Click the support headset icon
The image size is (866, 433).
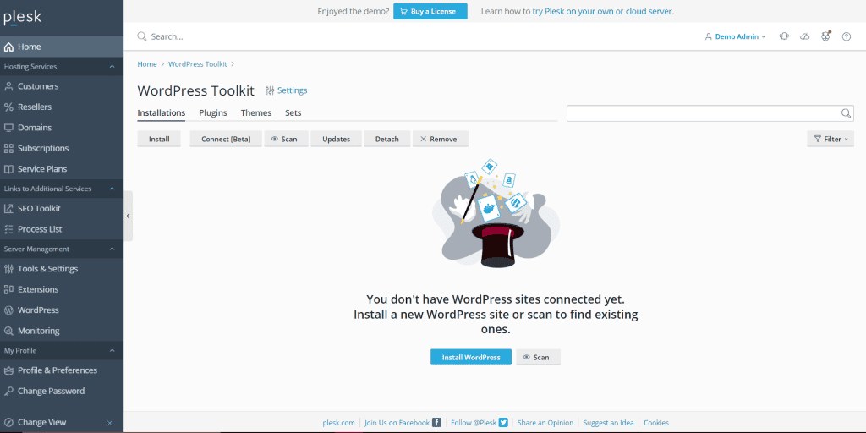coord(784,36)
